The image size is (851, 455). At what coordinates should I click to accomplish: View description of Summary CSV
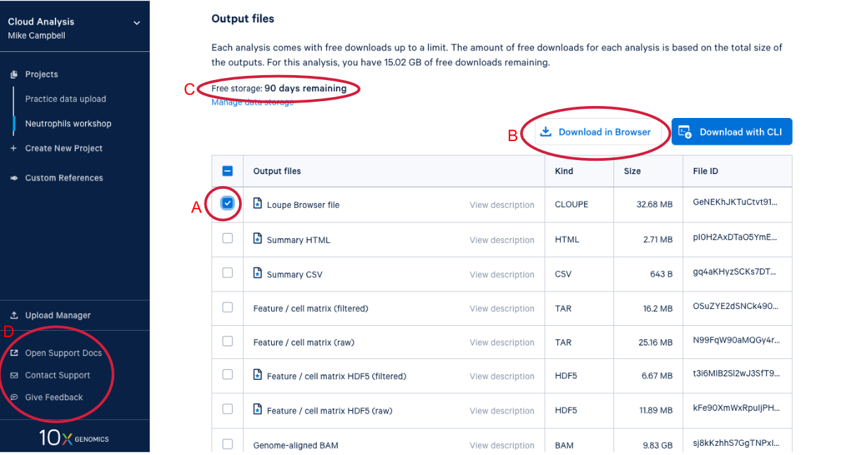tap(502, 275)
